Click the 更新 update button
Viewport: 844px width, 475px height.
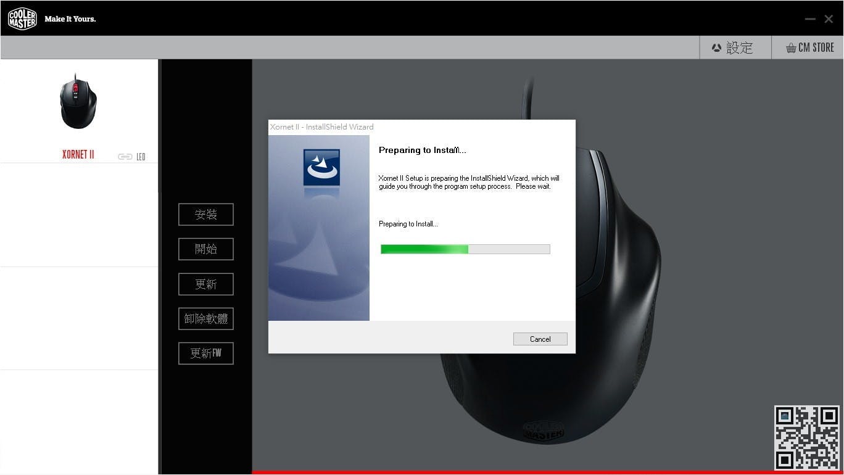(205, 284)
